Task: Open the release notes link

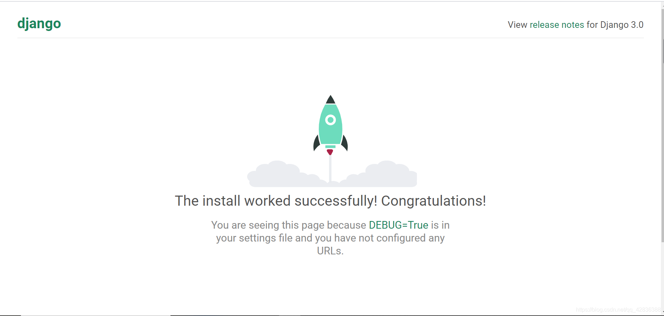Action: pyautogui.click(x=557, y=25)
